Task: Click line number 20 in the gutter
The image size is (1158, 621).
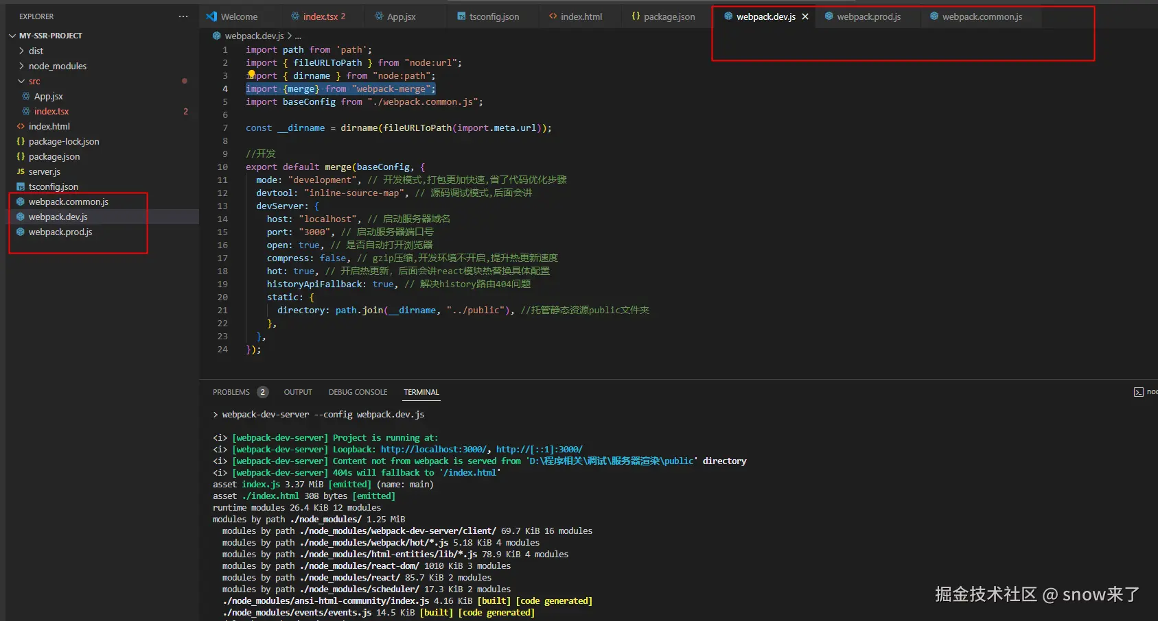Action: [x=222, y=297]
